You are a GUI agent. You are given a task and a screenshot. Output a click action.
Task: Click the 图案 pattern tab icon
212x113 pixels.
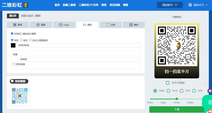click(x=15, y=25)
